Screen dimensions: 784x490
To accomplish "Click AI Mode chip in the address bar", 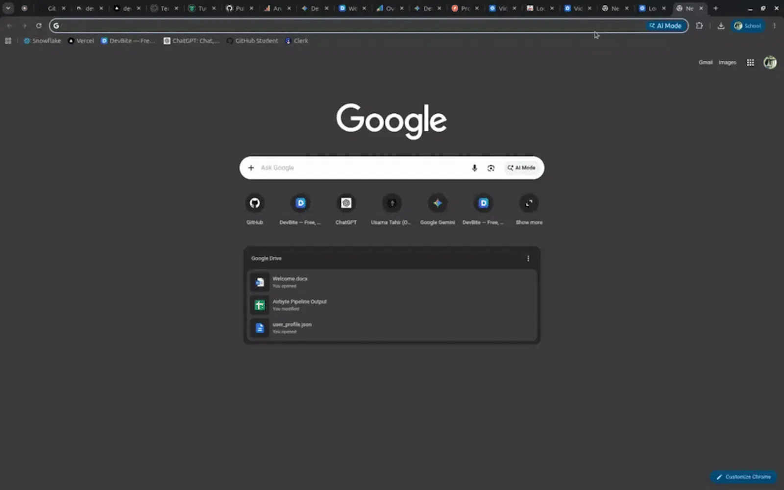I will [x=665, y=25].
